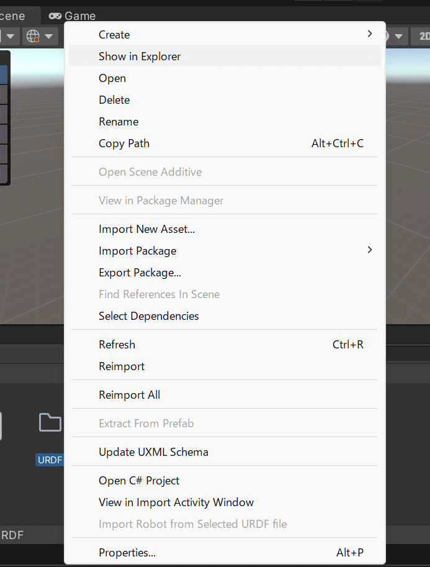Click the globe tool handle icon

click(x=33, y=36)
